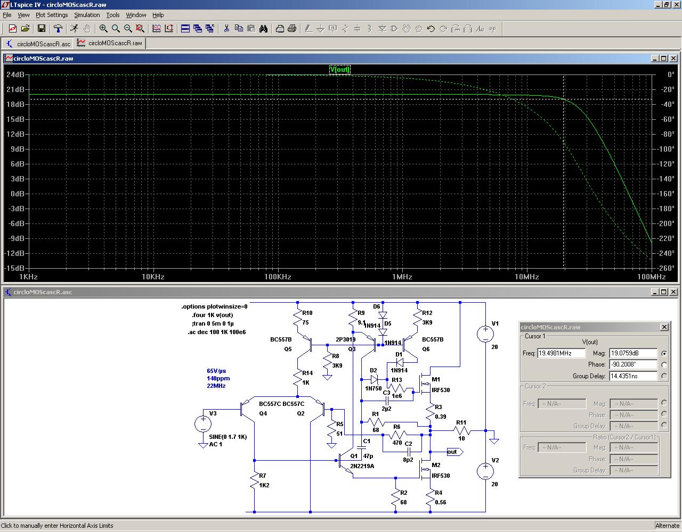682x532 pixels.
Task: Click the 1KHz horizontal axis label
Action: [x=28, y=277]
